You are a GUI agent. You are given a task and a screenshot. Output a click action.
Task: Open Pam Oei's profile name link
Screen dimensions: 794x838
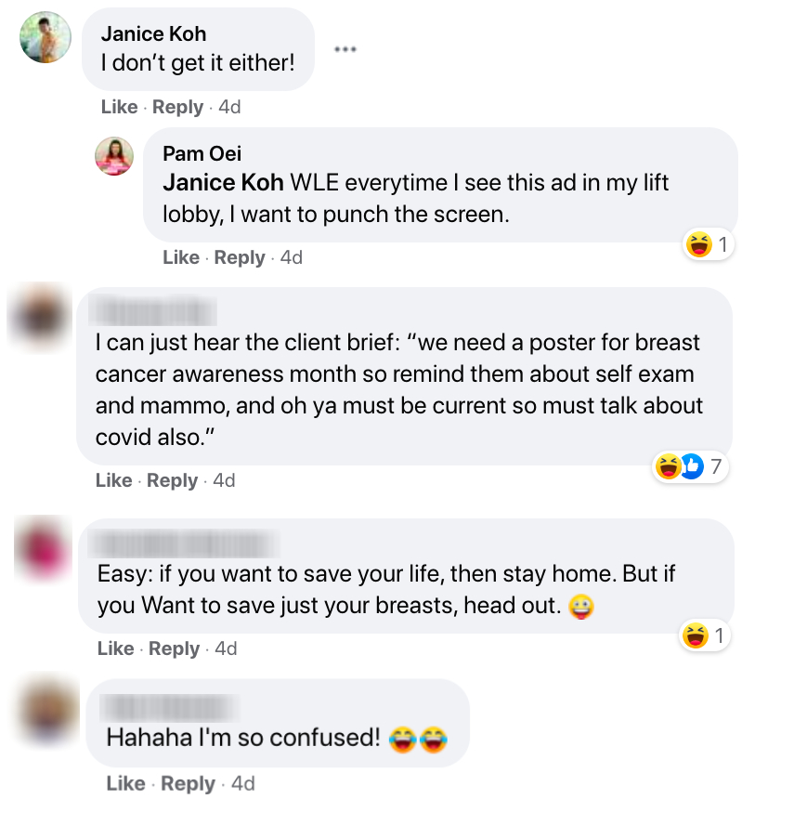[202, 153]
